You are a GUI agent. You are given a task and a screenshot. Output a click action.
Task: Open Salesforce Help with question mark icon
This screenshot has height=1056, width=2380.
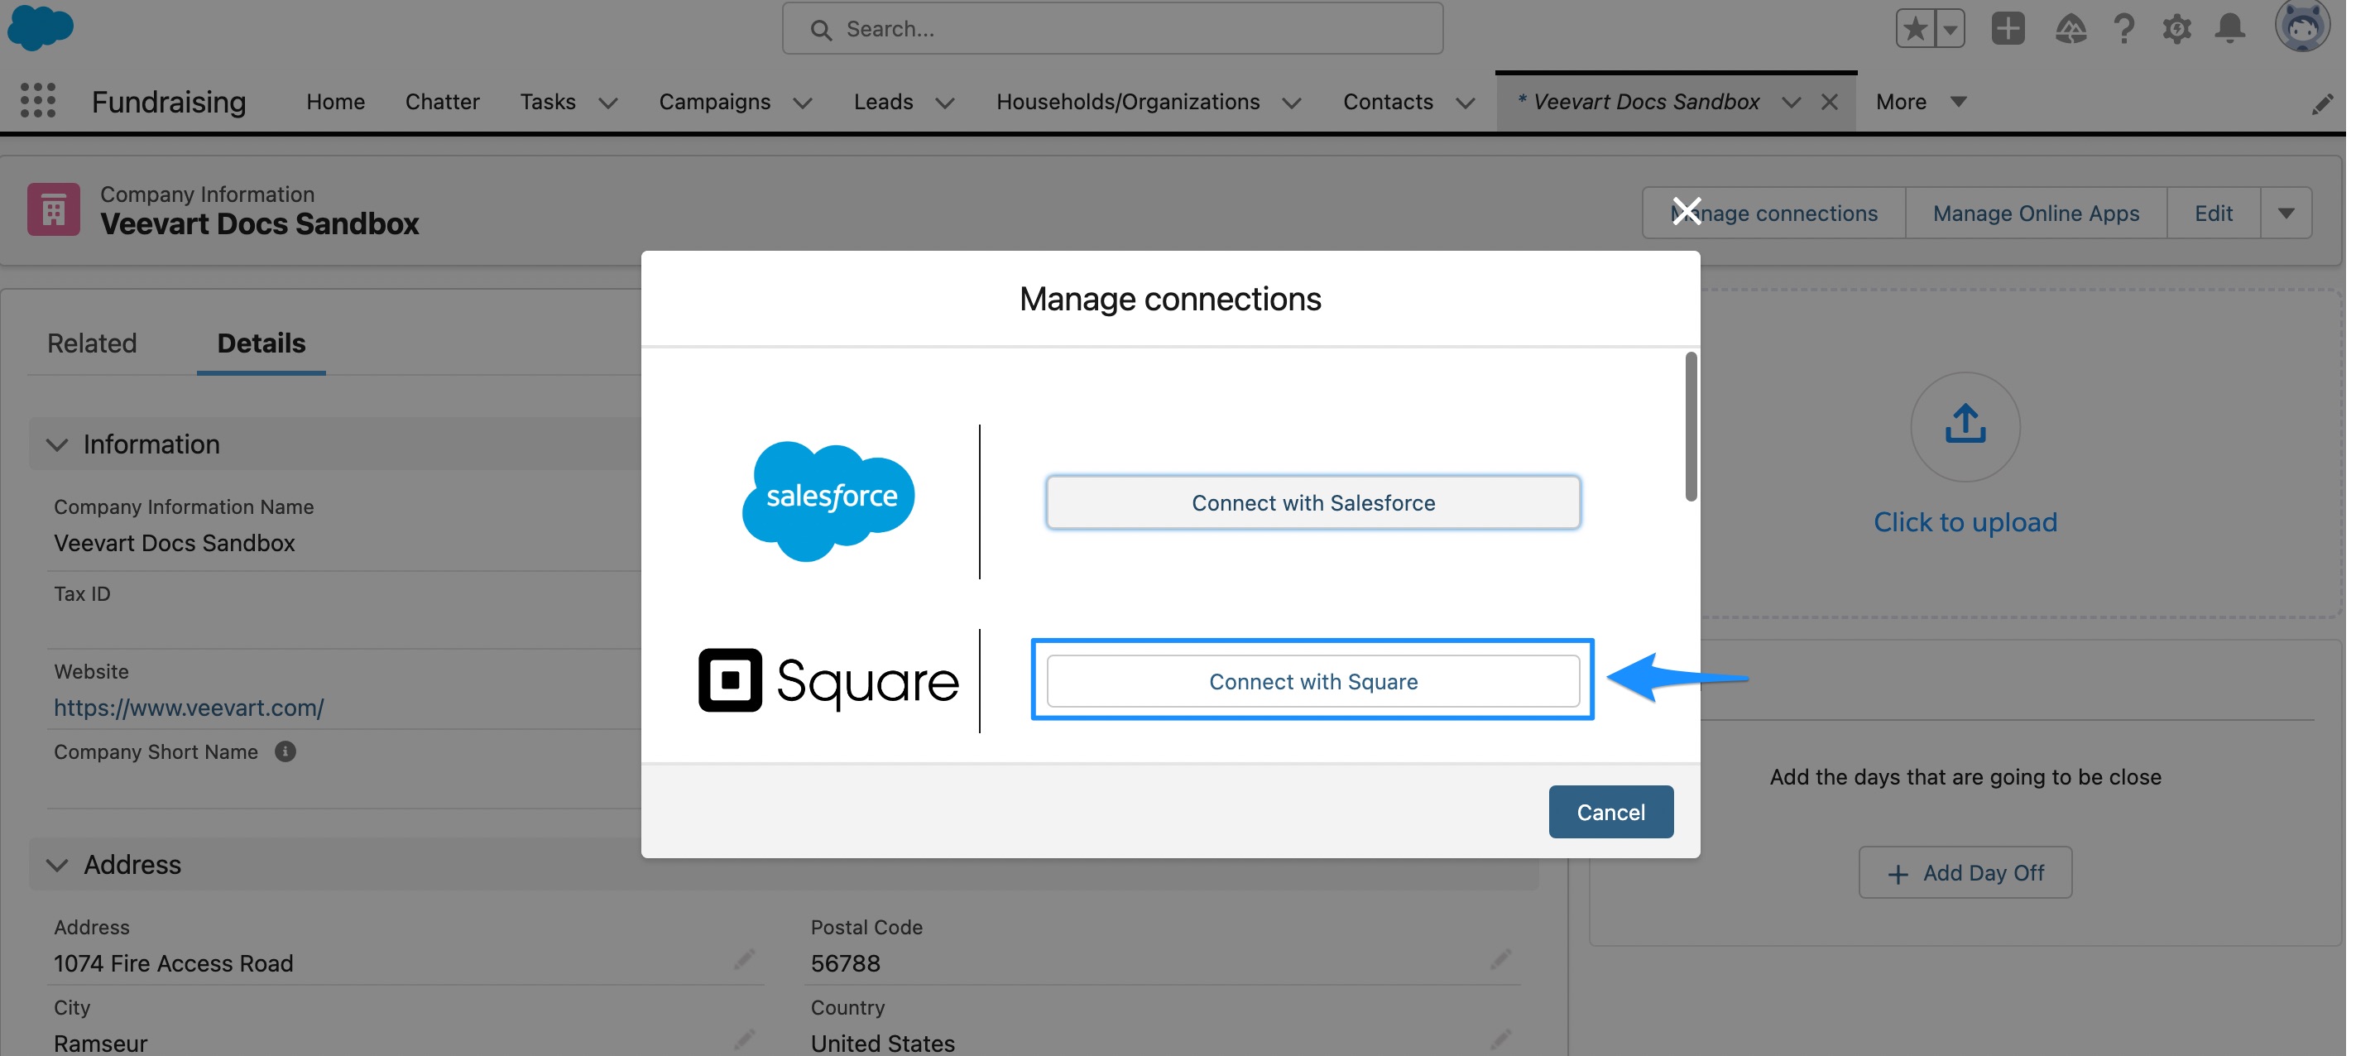[2124, 29]
